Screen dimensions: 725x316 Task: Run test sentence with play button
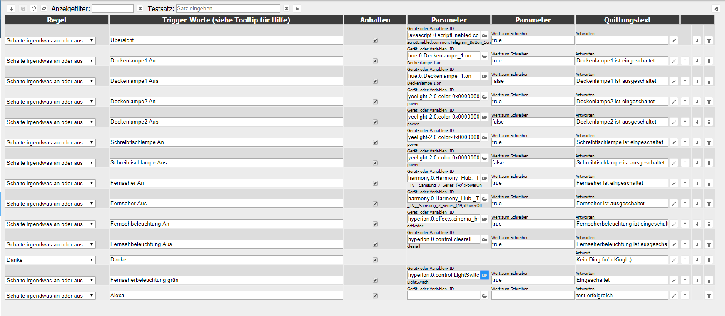pyautogui.click(x=297, y=9)
